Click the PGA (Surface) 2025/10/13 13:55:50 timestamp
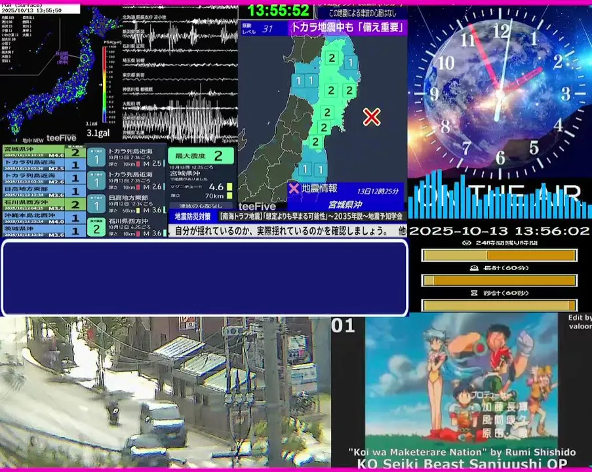 click(39, 9)
